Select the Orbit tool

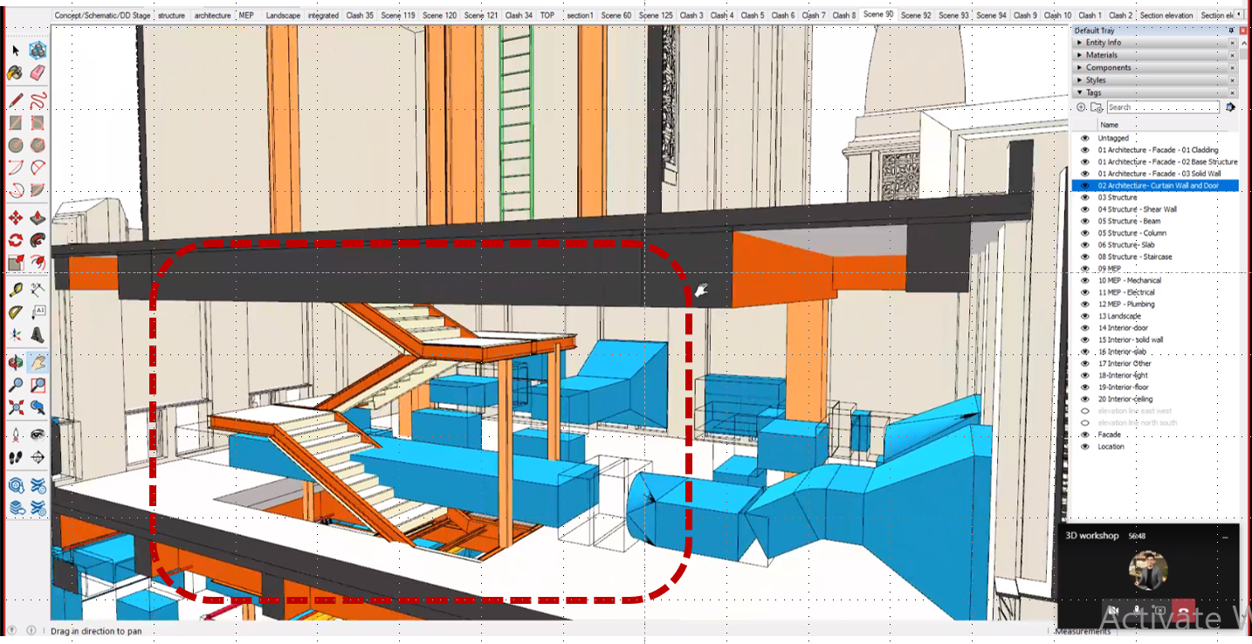tap(15, 361)
